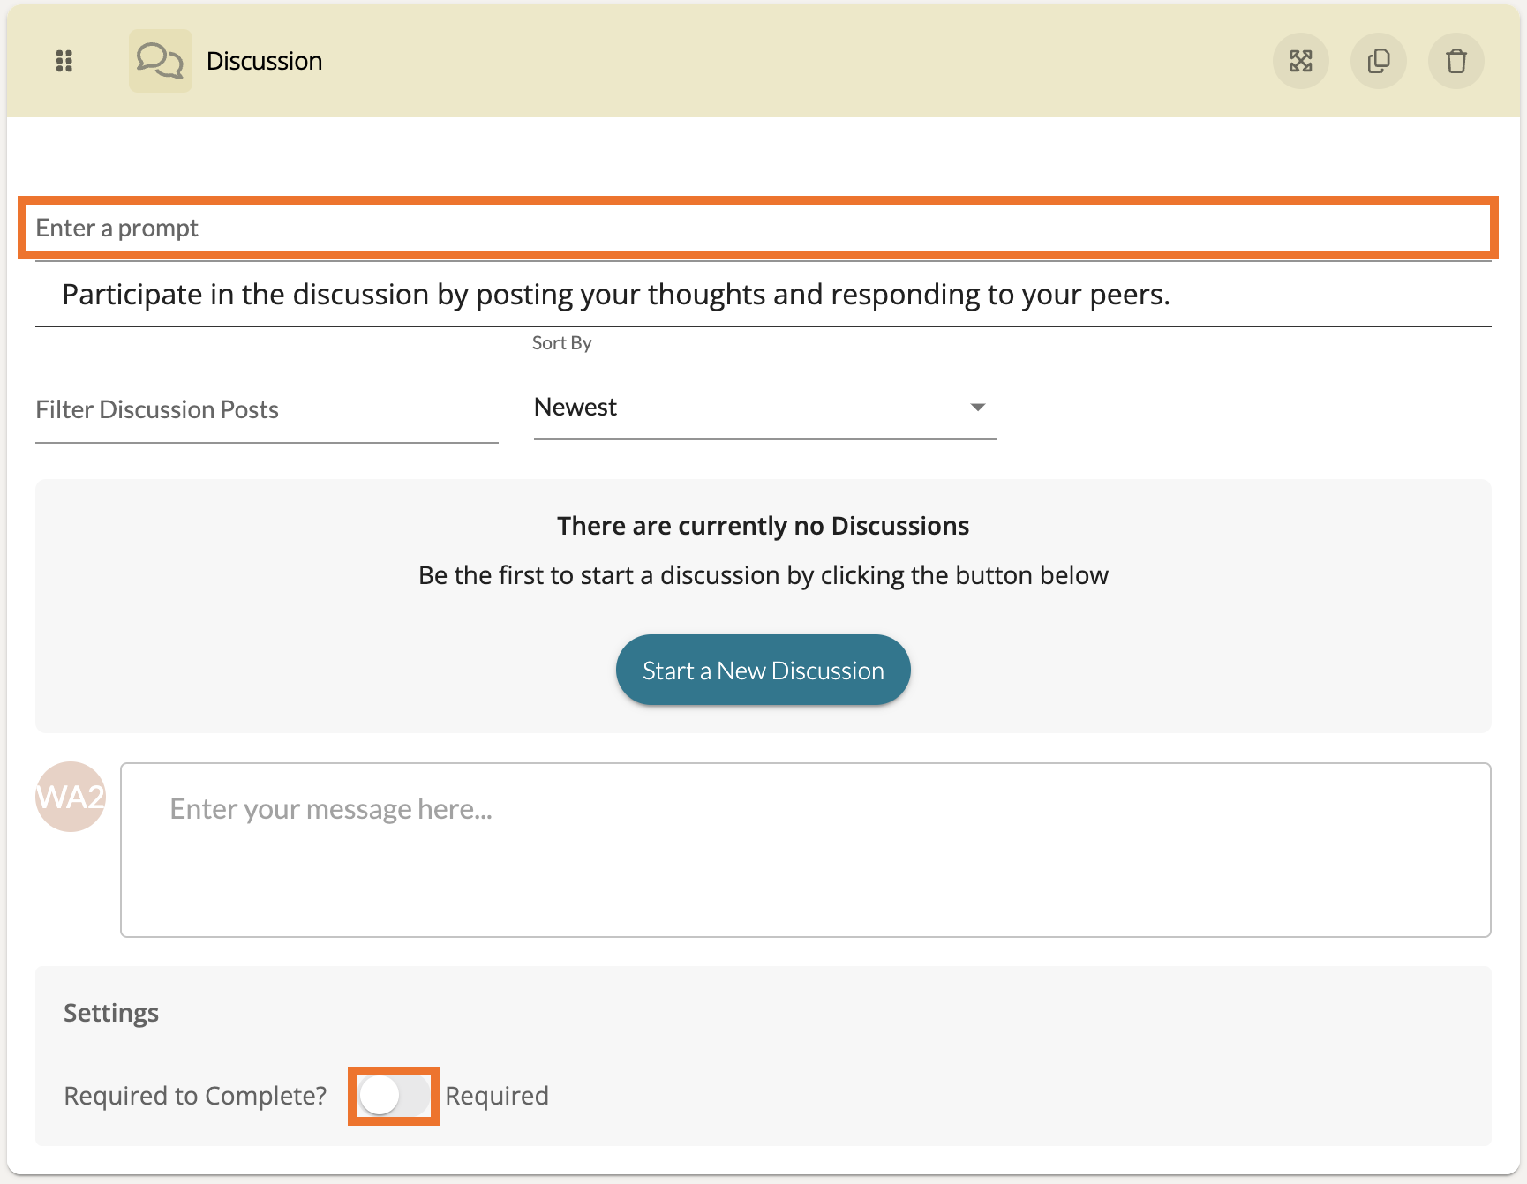Expand the Discussion block to fullscreen
The height and width of the screenshot is (1184, 1527).
coord(1300,61)
